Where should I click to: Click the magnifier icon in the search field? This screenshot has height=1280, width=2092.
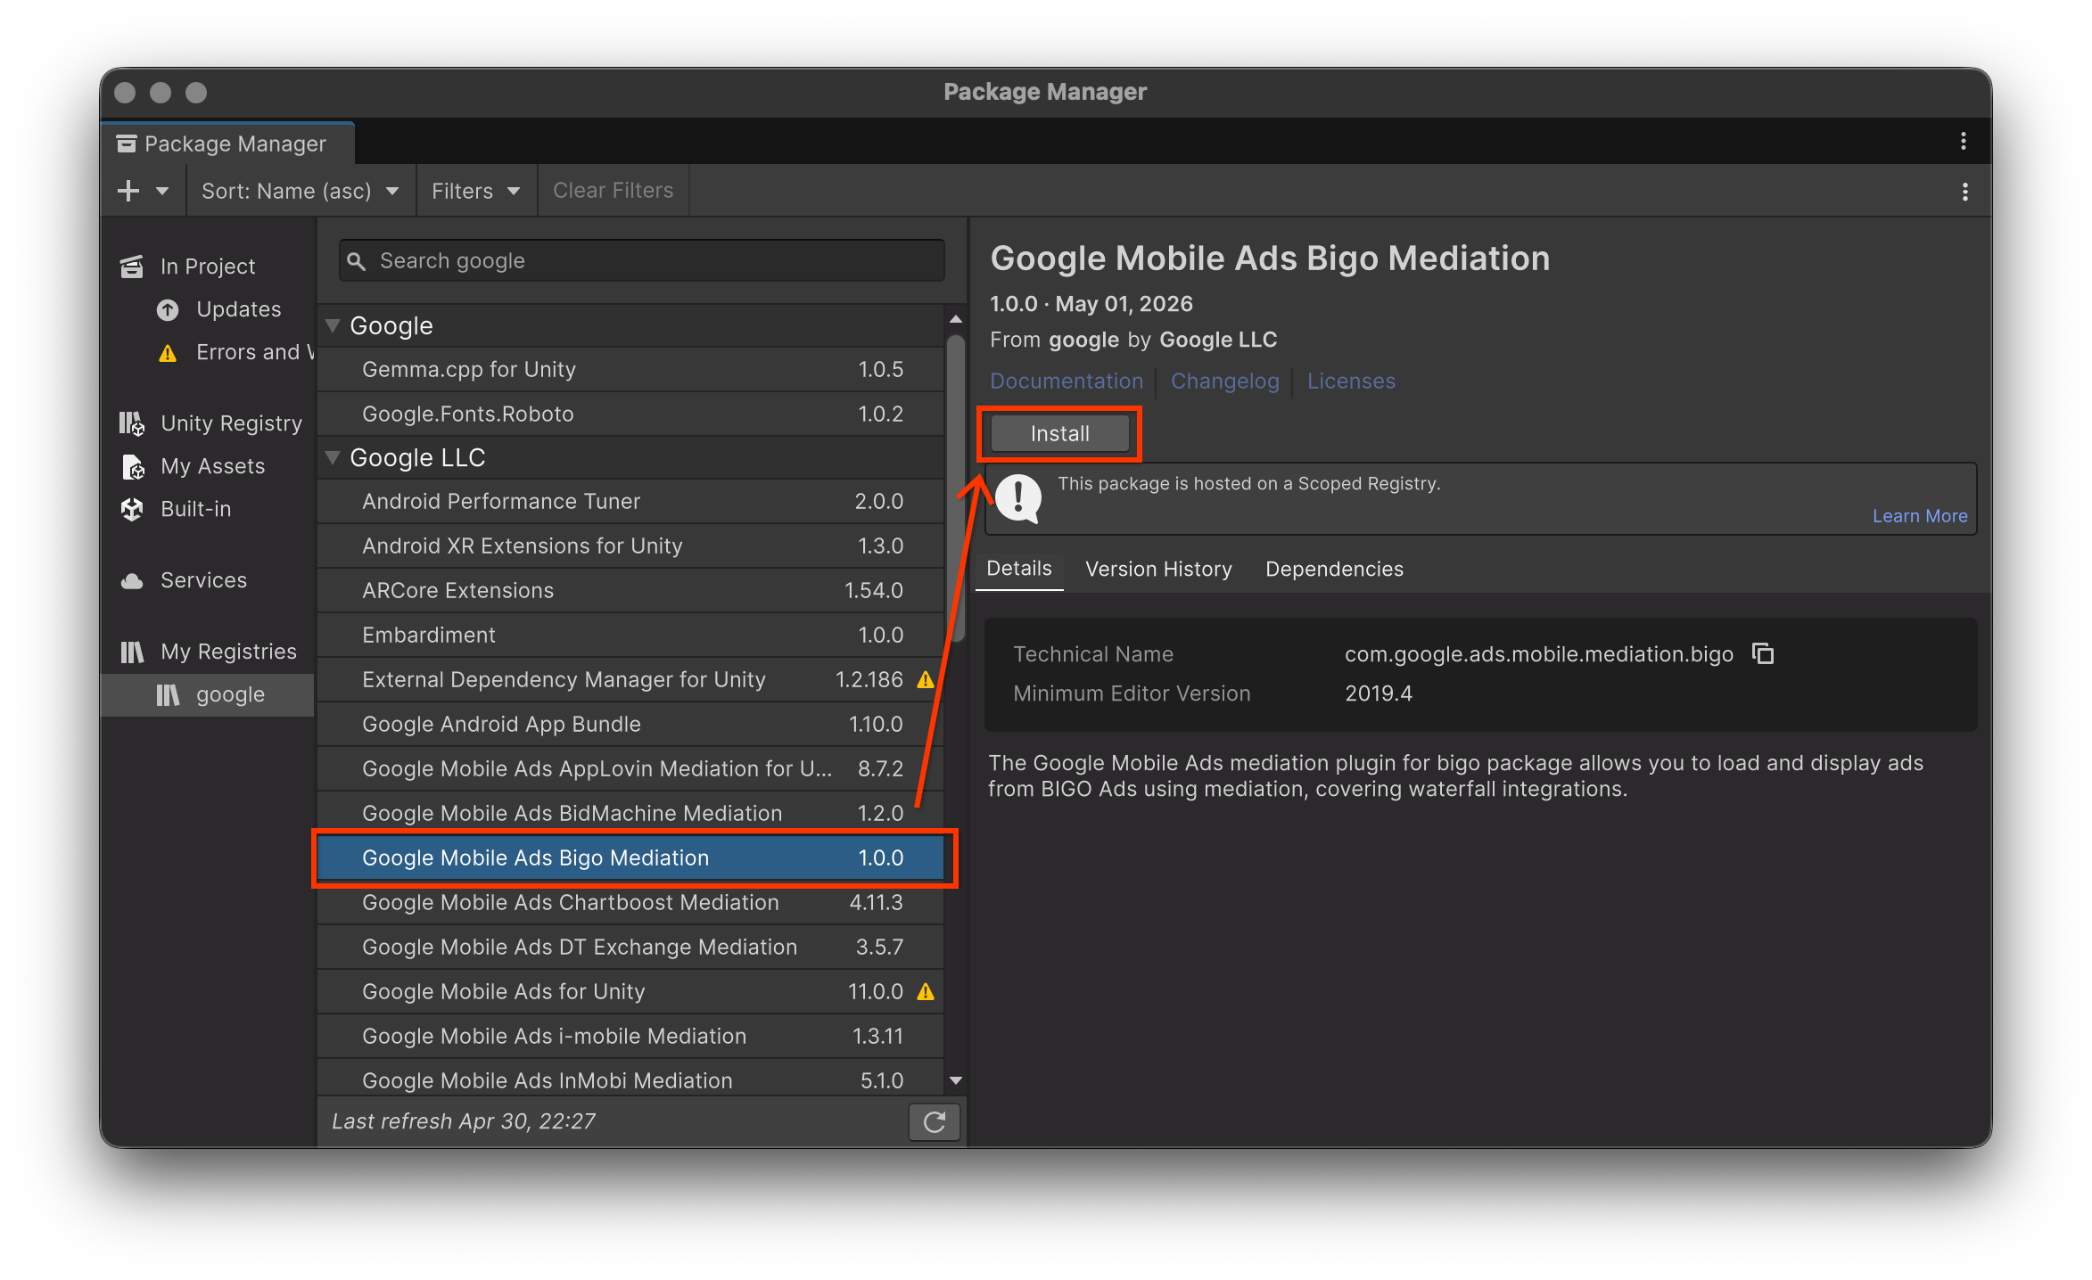pos(357,261)
